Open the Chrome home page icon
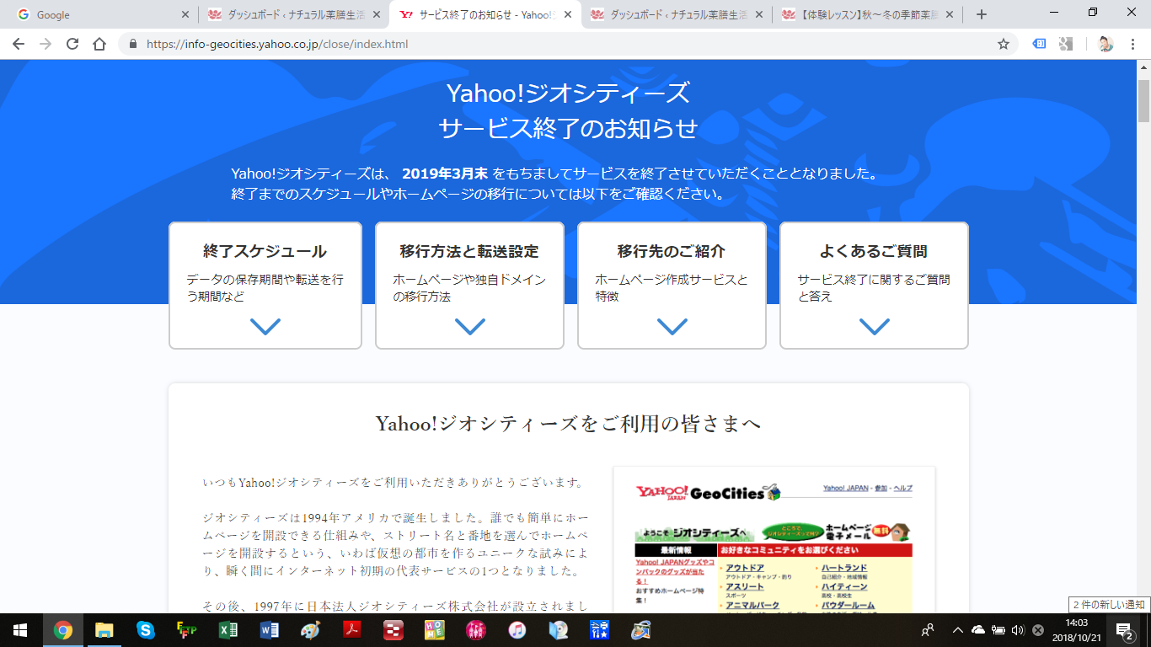 click(x=99, y=44)
